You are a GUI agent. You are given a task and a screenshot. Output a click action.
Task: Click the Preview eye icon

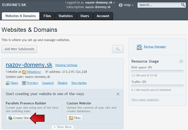[24, 83]
